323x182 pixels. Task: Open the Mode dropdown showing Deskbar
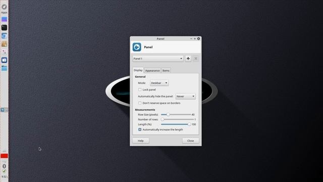click(x=159, y=83)
